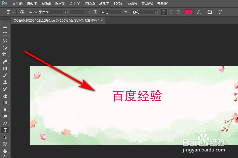
Task: Click the anti-aliasing aa icon
Action: click(126, 12)
